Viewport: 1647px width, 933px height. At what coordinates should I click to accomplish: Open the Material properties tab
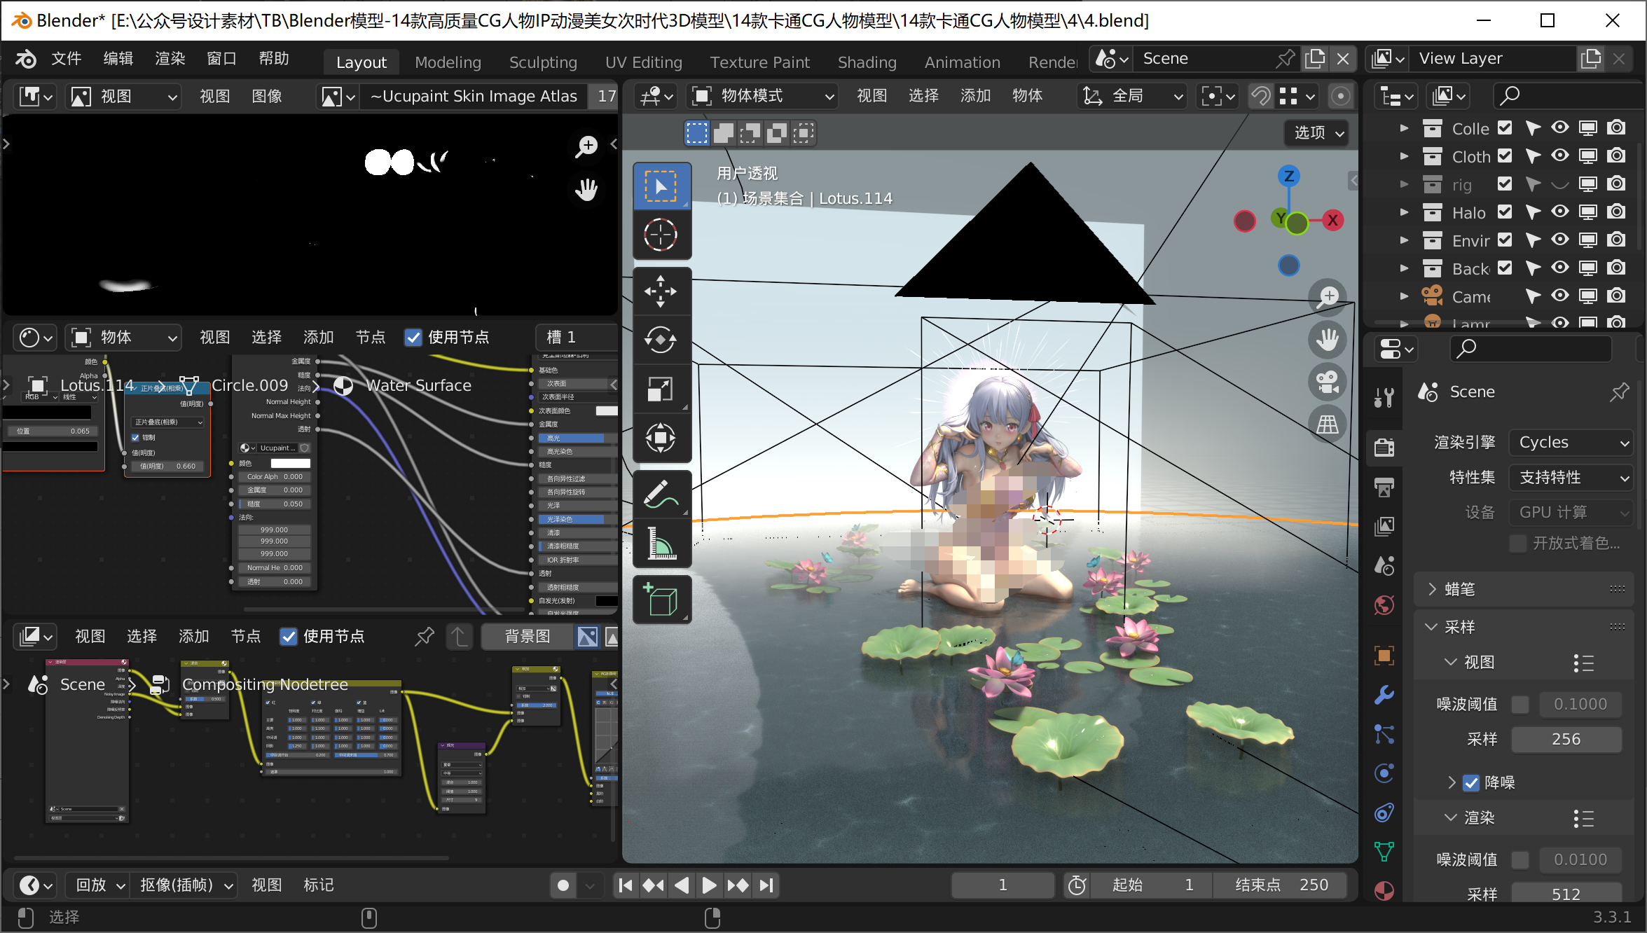click(x=1384, y=891)
